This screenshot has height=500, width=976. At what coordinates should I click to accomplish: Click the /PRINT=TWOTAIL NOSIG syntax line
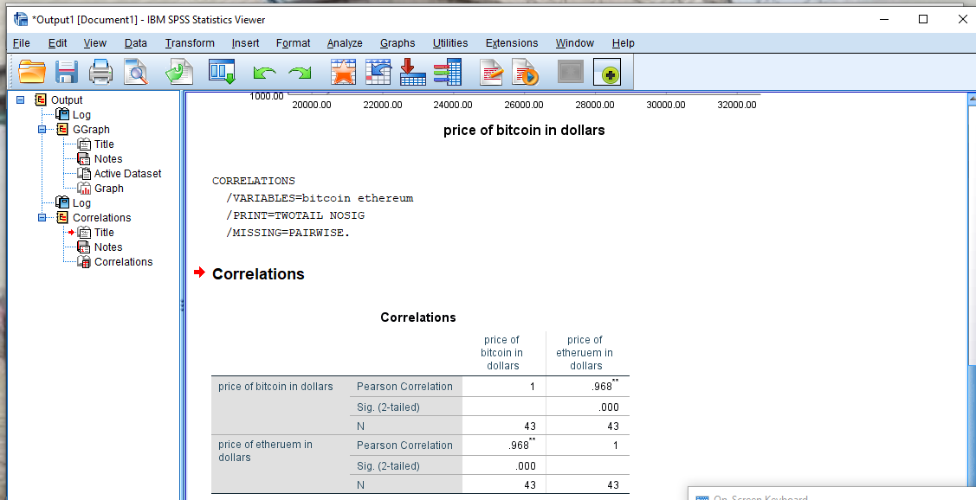[295, 215]
